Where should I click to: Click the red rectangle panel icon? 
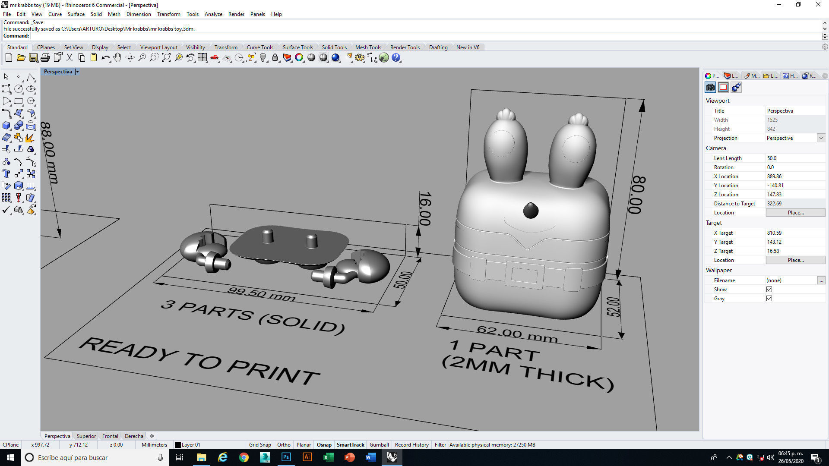723,87
